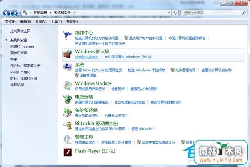Click 系统和安全 in the address breadcrumb
The height and width of the screenshot is (167, 250).
[x=62, y=13]
